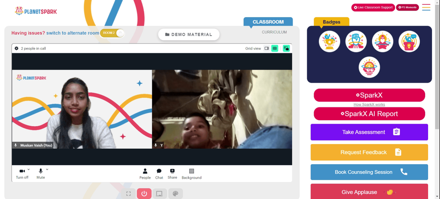Click the red power button to end class
This screenshot has height=199, width=440.
pyautogui.click(x=144, y=194)
